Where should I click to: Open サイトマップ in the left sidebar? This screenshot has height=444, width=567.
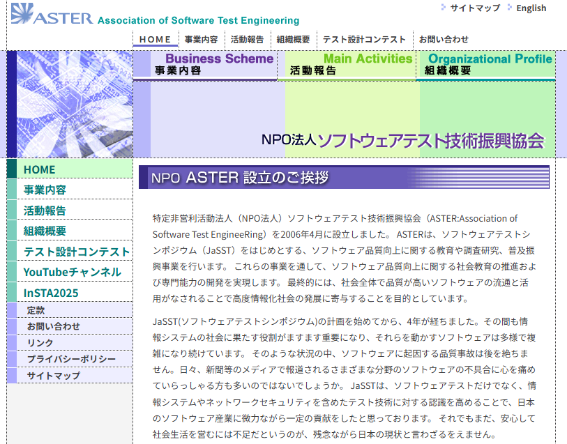coord(70,376)
